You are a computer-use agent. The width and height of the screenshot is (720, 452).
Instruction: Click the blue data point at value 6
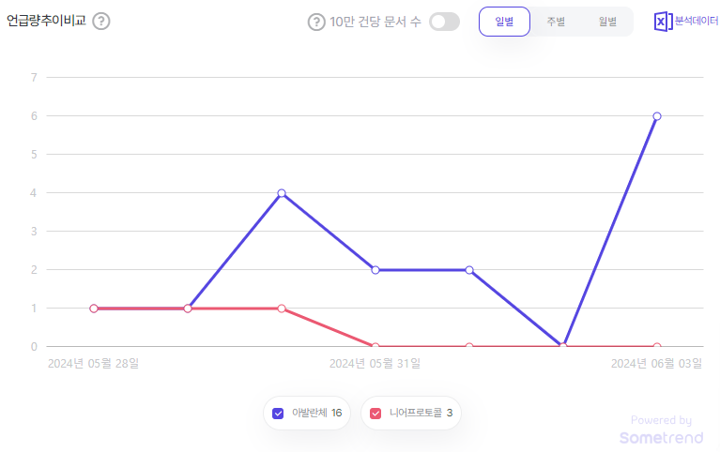[656, 116]
